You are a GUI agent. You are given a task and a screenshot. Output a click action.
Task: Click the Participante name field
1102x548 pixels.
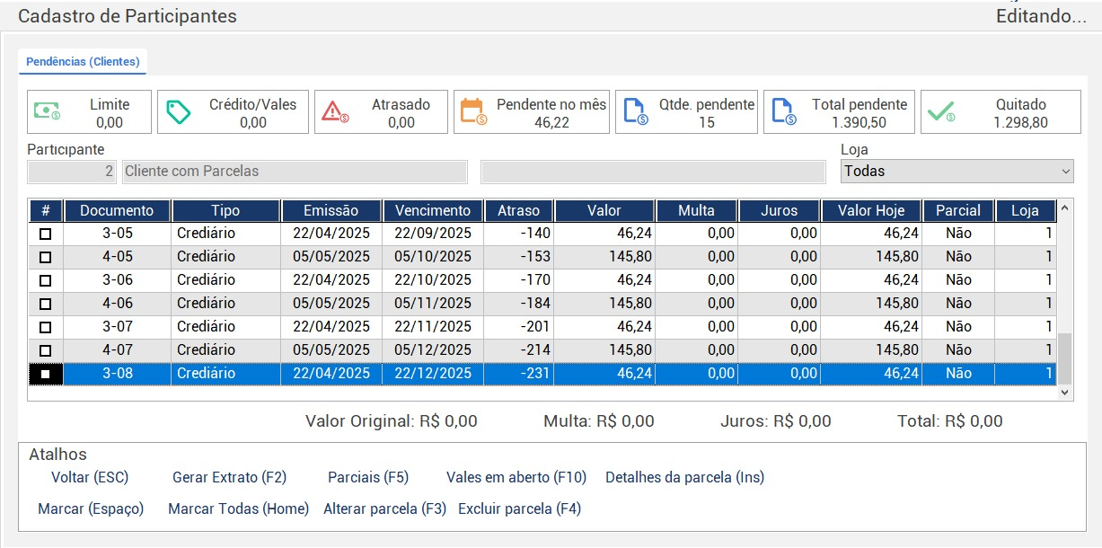pos(295,172)
